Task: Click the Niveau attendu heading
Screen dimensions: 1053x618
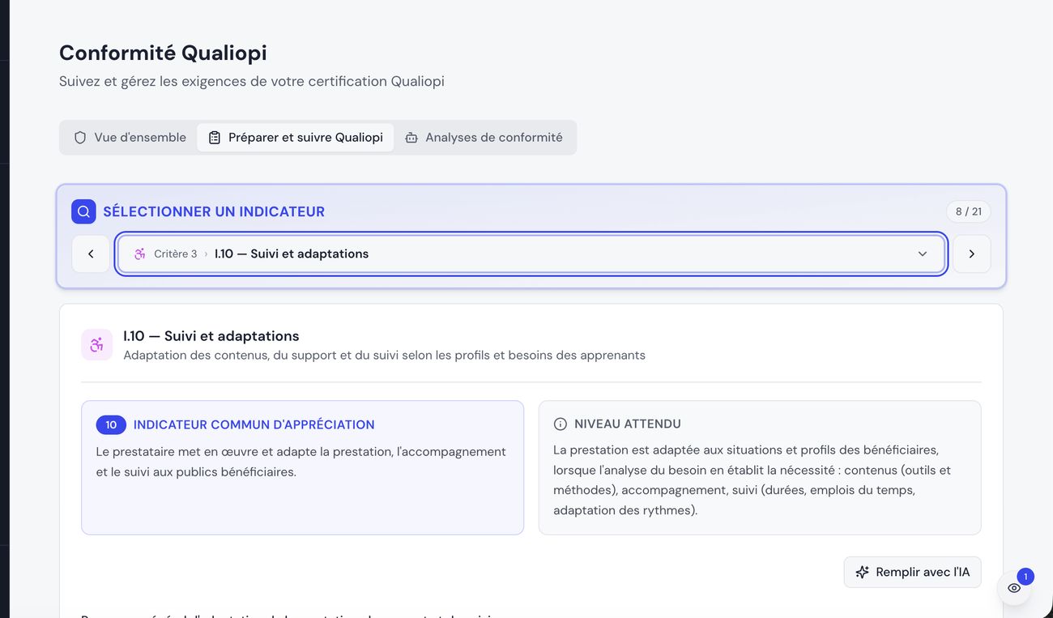Action: coord(628,424)
